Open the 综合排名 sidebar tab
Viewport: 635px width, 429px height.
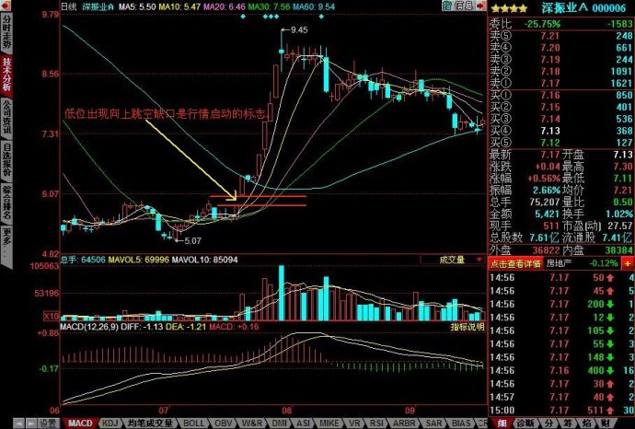tap(6, 203)
